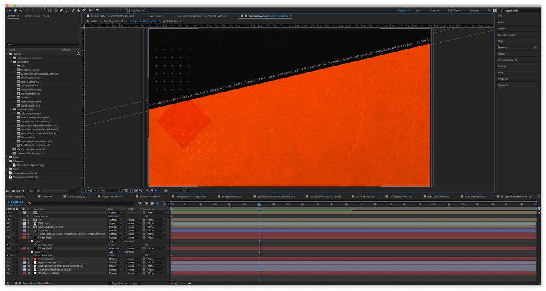
Task: Select the Hand tool
Action: point(15,10)
